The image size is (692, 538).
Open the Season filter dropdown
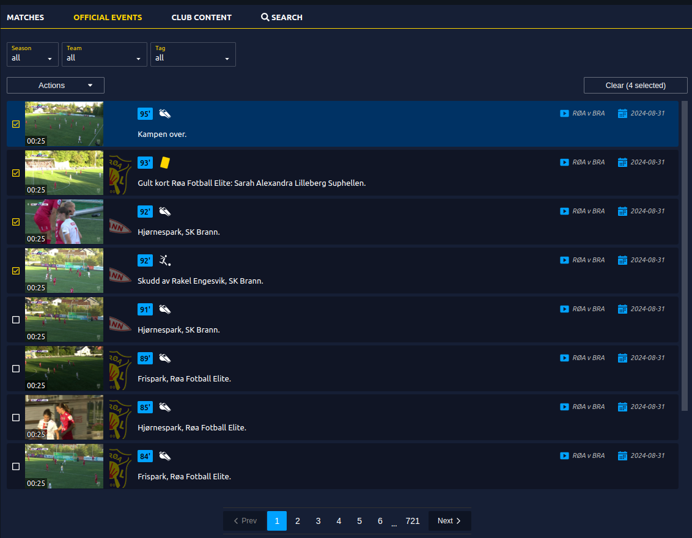32,54
